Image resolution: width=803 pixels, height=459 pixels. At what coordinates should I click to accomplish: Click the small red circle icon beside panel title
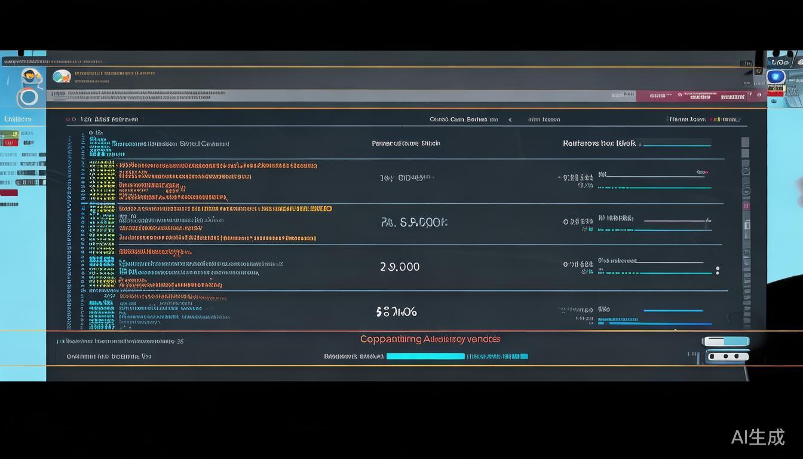(x=68, y=120)
